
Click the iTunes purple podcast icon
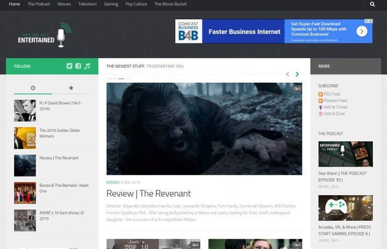point(321,107)
